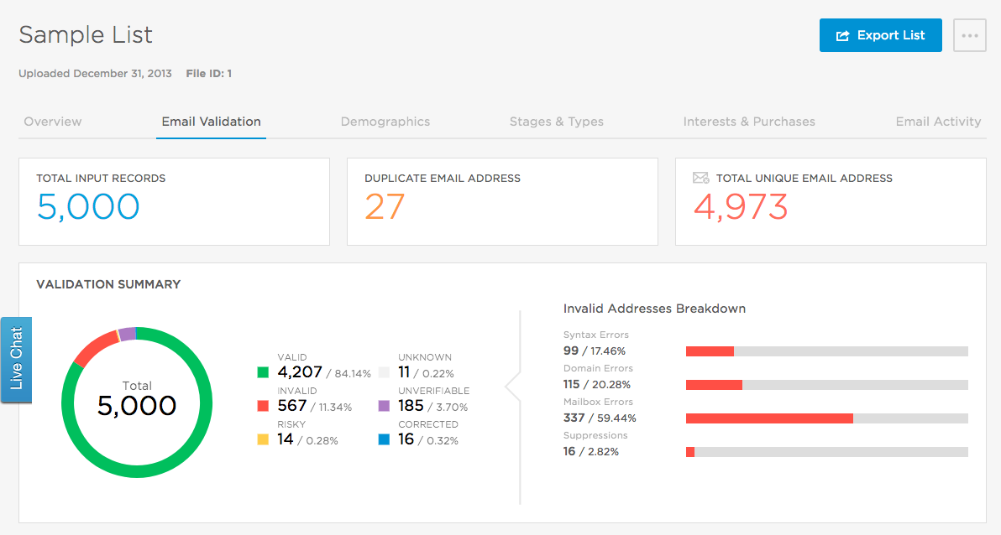Click the Invalid count 567

(291, 406)
